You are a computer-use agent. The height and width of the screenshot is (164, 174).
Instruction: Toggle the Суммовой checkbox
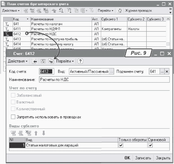coord(150,145)
